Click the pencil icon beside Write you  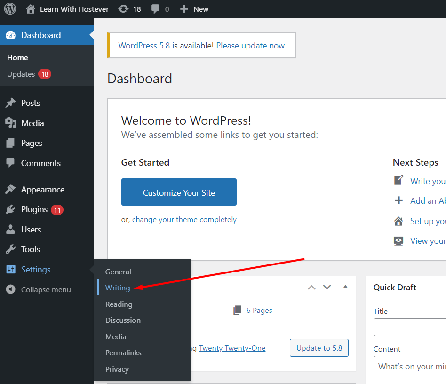[x=399, y=180]
